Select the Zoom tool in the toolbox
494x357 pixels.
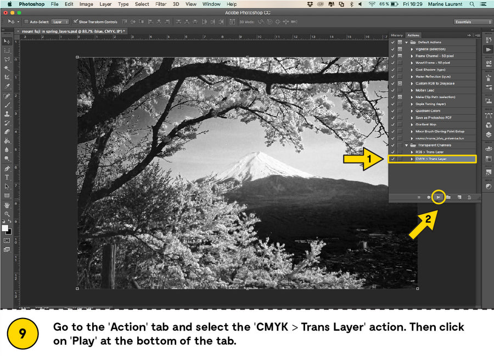click(7, 214)
